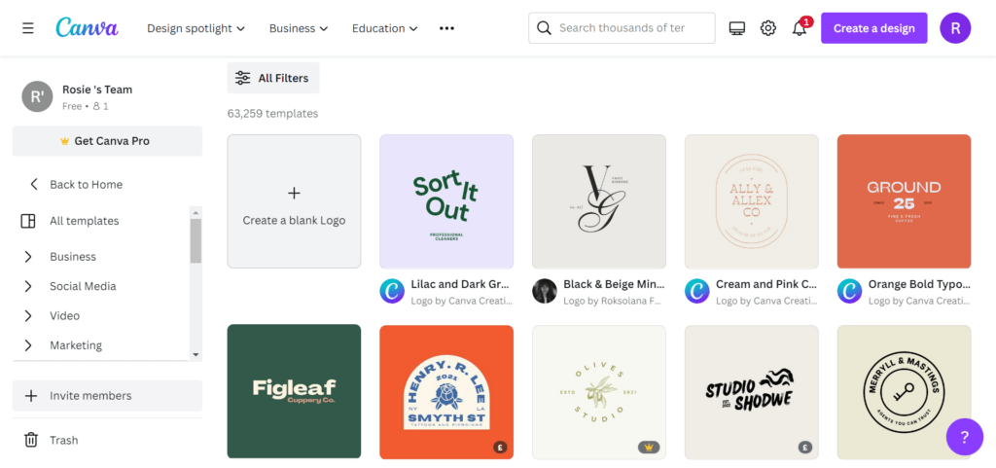Expand the Business dropdown in top navigation
The width and height of the screenshot is (996, 468).
[299, 28]
